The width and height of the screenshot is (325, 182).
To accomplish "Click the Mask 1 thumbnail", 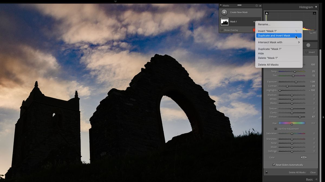I will coord(225,22).
